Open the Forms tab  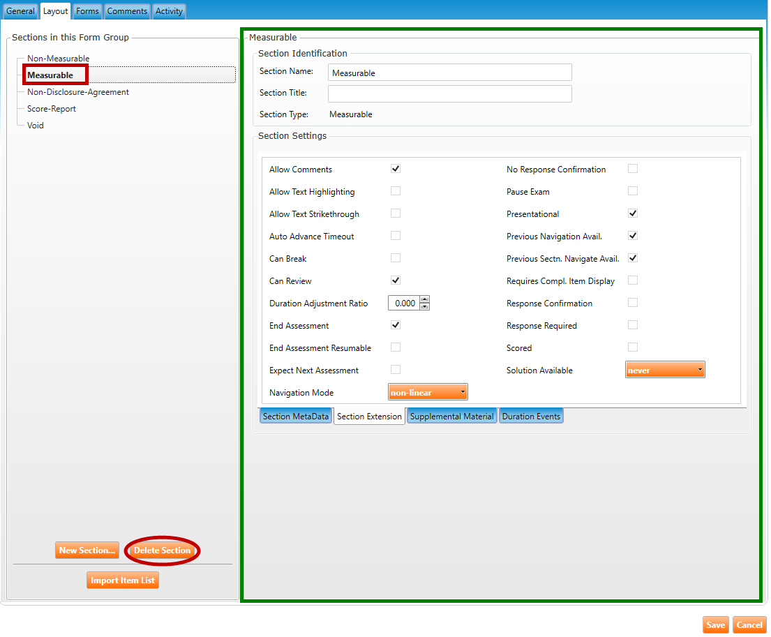pos(87,11)
